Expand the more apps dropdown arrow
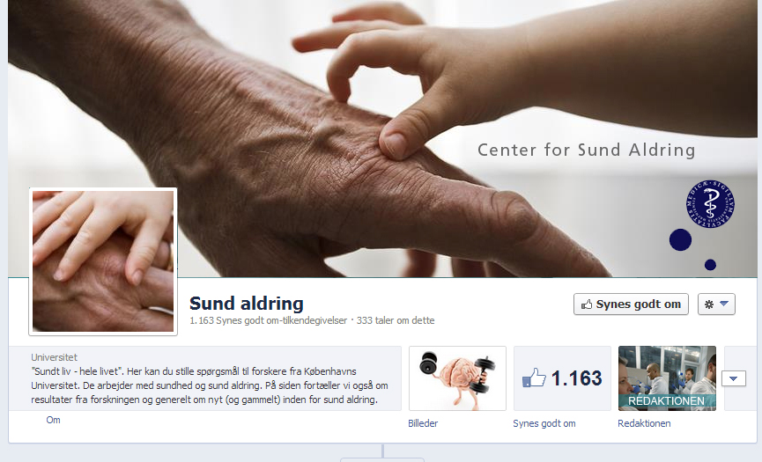The image size is (762, 462). click(x=734, y=378)
